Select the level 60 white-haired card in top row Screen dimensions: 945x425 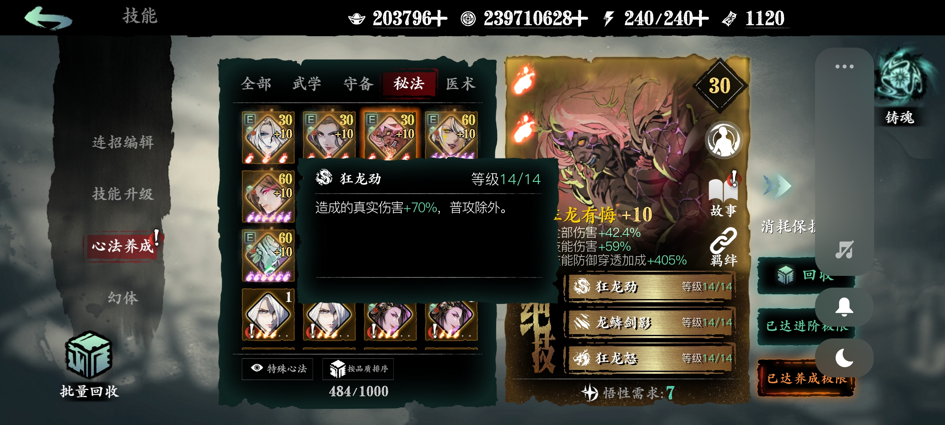coord(451,136)
